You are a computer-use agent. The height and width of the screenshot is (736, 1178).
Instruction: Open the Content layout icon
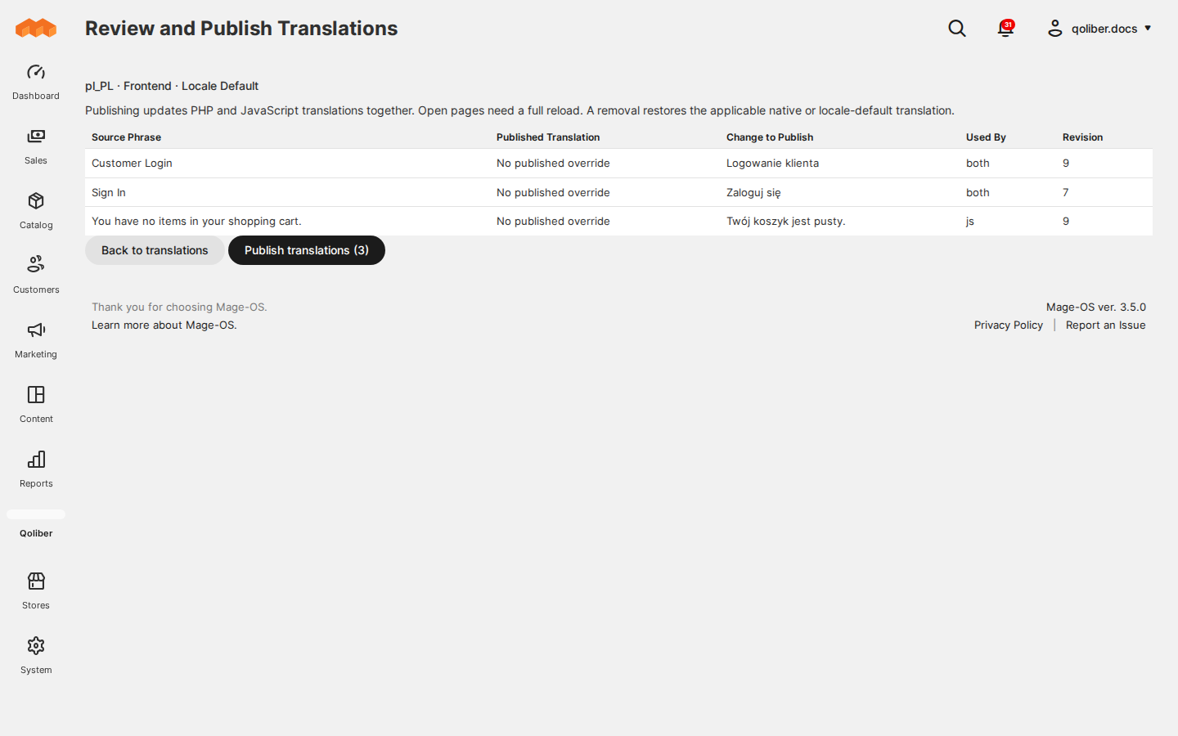36,395
